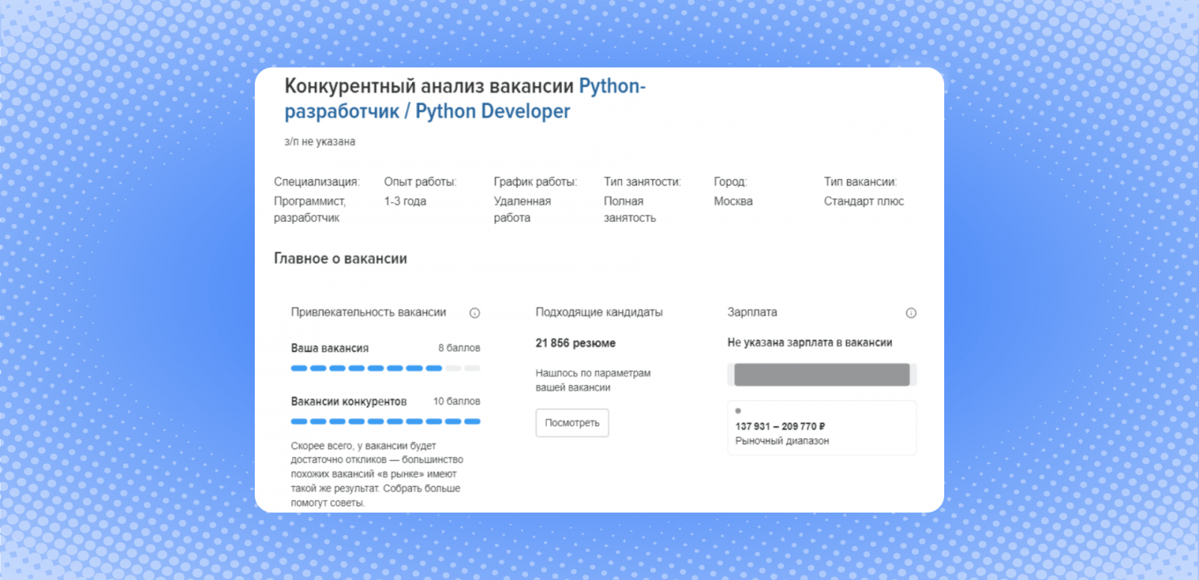Click the 'Зарплата' card title
Image resolution: width=1199 pixels, height=580 pixels.
pyautogui.click(x=752, y=312)
